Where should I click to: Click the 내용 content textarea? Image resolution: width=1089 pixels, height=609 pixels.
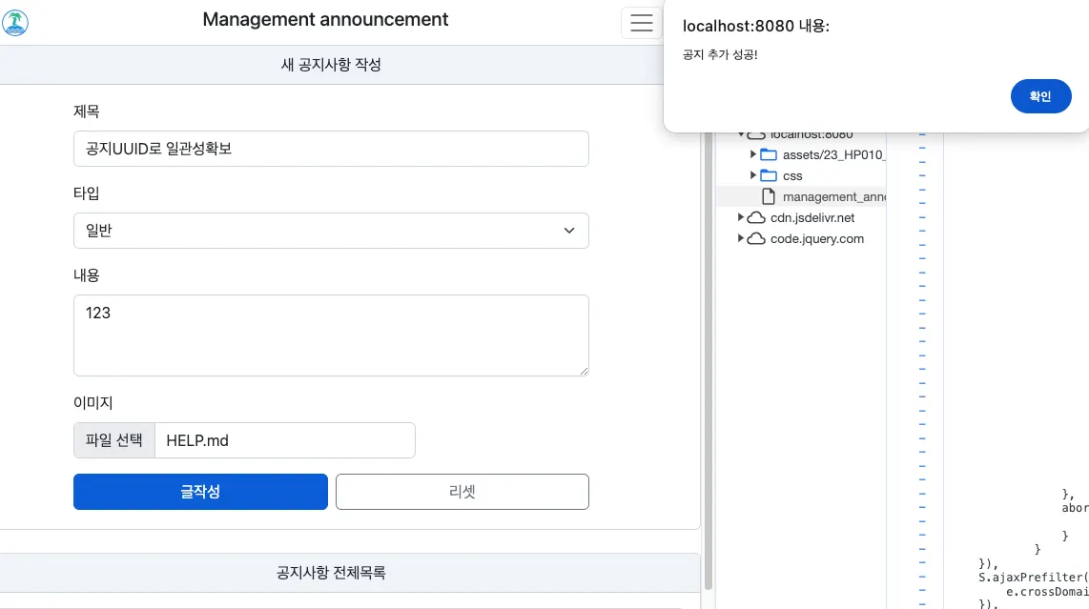point(331,335)
